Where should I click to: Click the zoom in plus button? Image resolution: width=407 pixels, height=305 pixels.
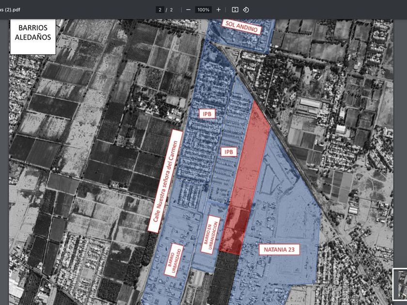pyautogui.click(x=219, y=10)
